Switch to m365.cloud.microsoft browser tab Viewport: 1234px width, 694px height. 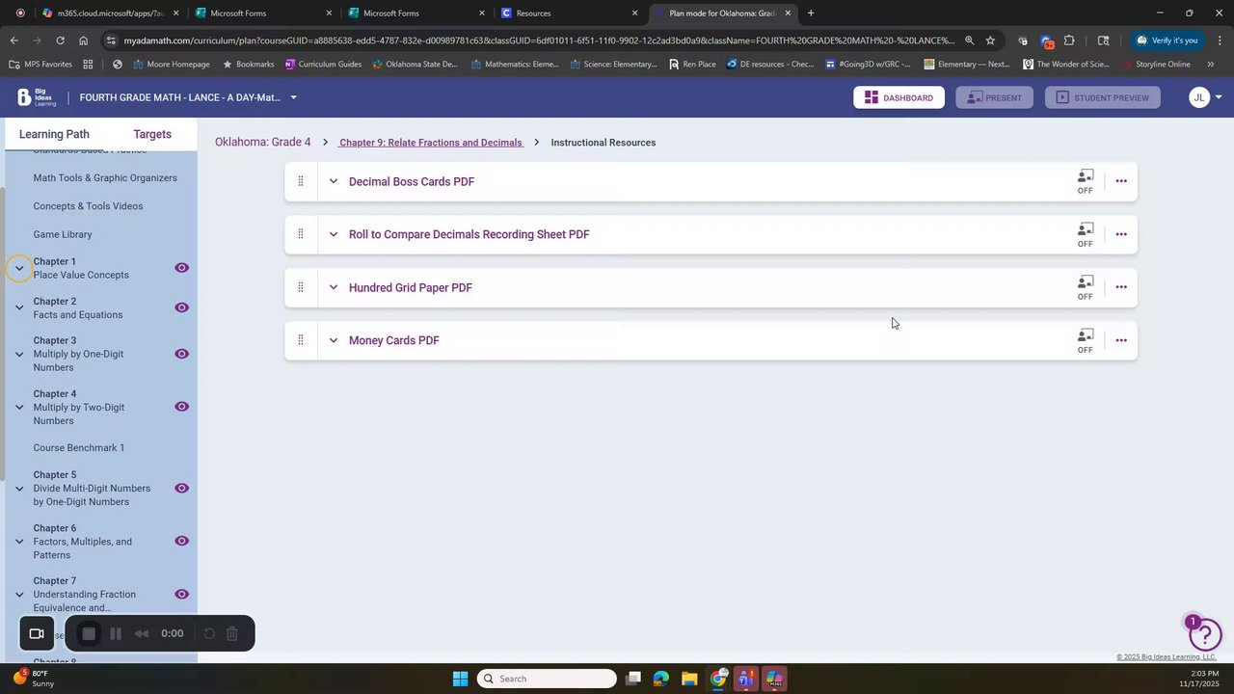[x=111, y=13]
